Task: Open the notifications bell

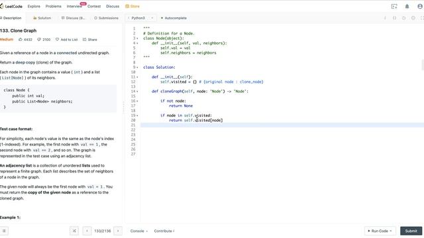Action: (x=407, y=6)
